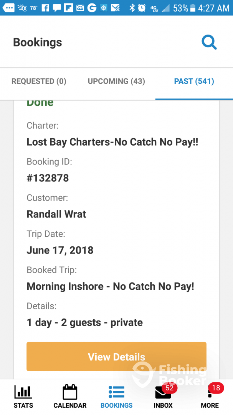Tap the Bluetooth status icon

[x=132, y=8]
